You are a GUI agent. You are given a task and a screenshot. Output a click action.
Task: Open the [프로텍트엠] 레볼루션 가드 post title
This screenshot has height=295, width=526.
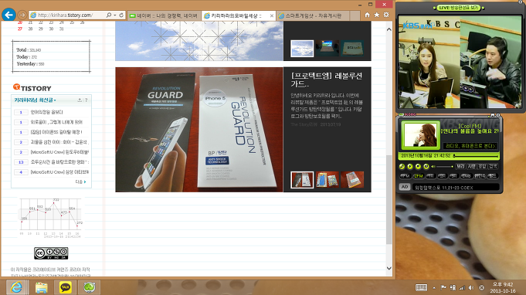click(327, 80)
